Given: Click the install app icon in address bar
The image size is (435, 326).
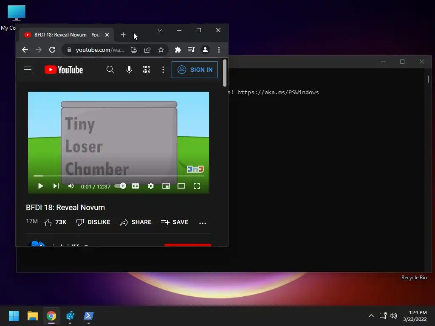Looking at the screenshot, I should 134,50.
